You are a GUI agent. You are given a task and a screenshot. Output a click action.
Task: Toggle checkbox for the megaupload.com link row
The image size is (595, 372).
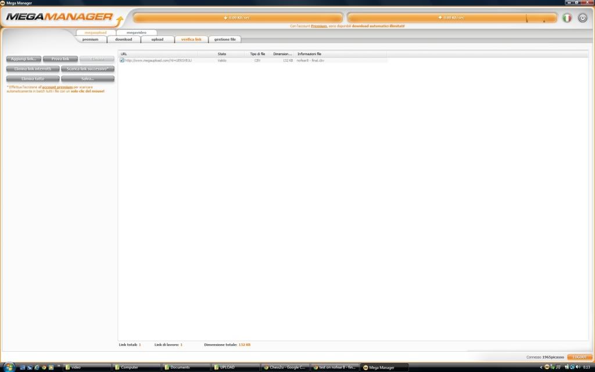[122, 60]
